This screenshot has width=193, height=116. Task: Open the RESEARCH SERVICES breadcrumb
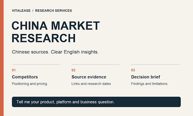[54, 10]
